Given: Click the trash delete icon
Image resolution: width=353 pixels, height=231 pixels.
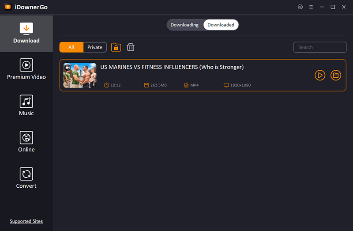Looking at the screenshot, I should point(131,47).
